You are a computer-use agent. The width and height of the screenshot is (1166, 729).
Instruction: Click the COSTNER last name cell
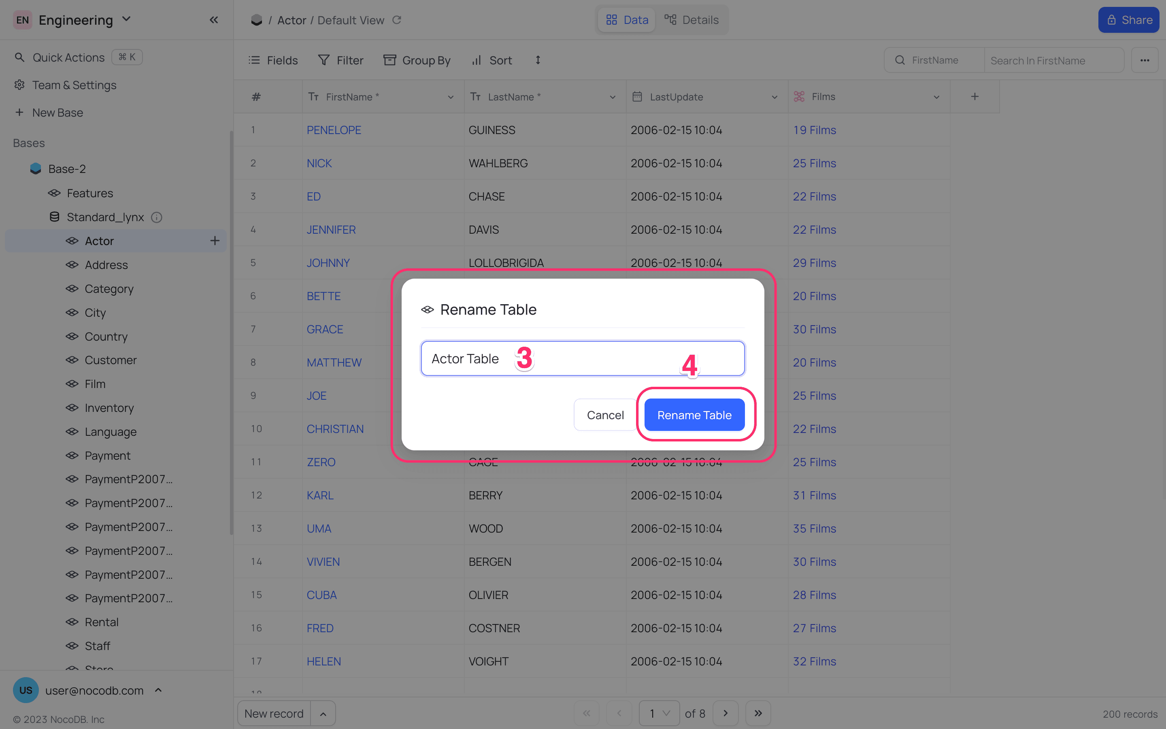point(545,628)
